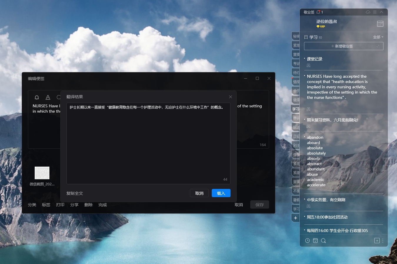Open 分类 in the editor's bottom bar
Screen dimensions: 397x264
tap(32, 205)
